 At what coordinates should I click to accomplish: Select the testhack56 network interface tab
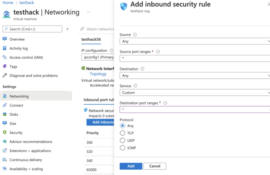pos(91,39)
